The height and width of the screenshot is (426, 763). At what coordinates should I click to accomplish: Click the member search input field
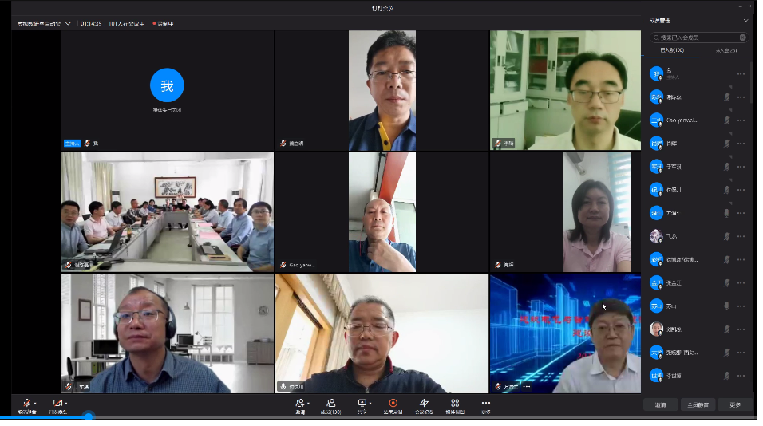click(696, 37)
